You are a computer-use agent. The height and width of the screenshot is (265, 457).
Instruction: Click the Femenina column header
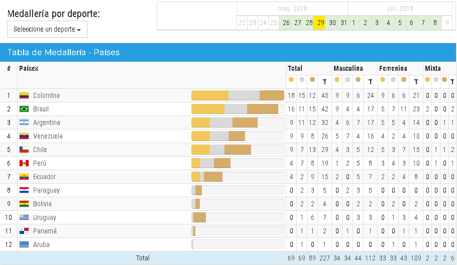pyautogui.click(x=393, y=68)
